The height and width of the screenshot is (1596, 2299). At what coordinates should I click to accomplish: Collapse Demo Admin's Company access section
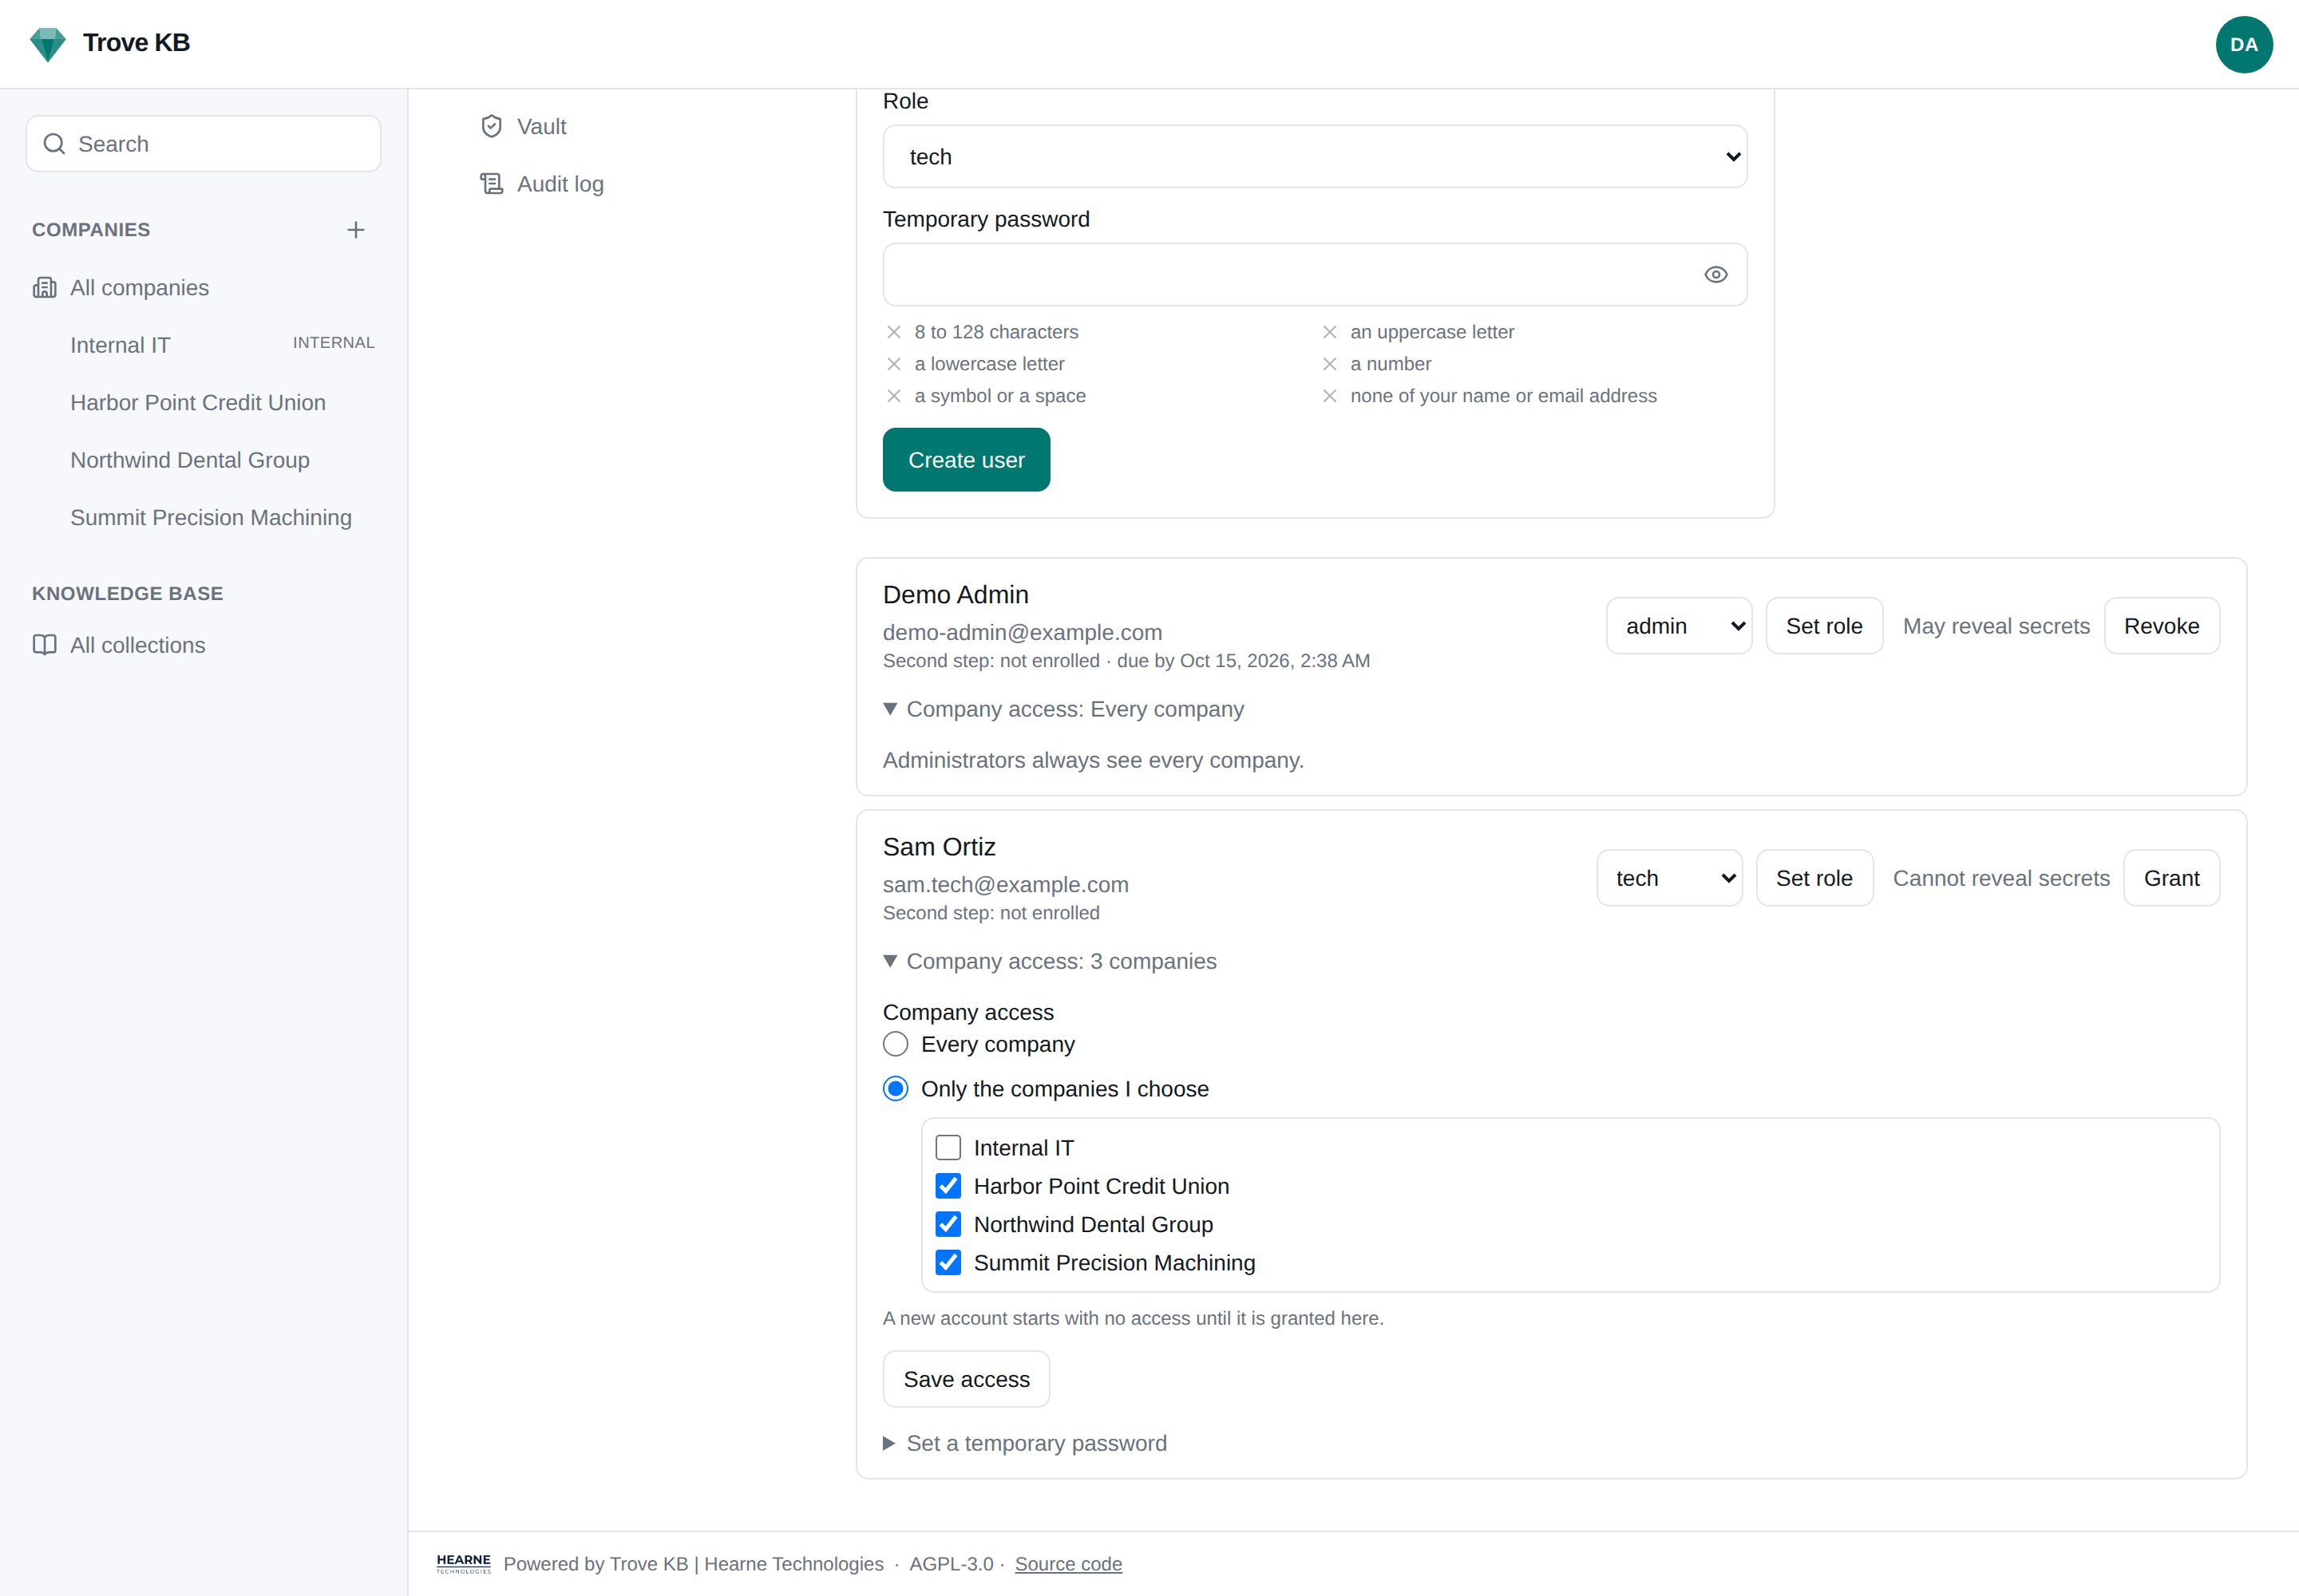[x=1062, y=709]
